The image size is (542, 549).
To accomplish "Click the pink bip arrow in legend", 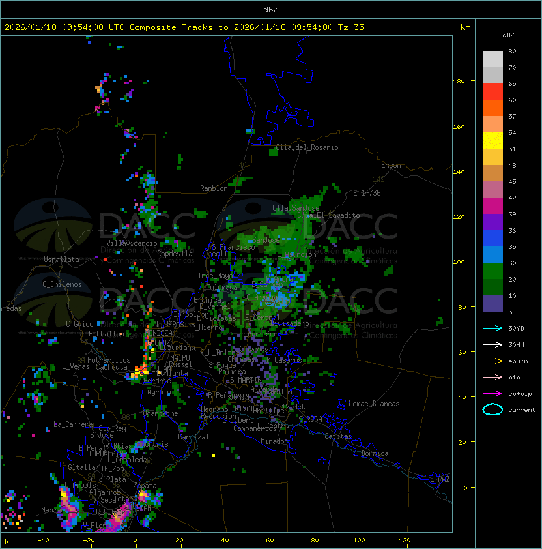I will (492, 377).
